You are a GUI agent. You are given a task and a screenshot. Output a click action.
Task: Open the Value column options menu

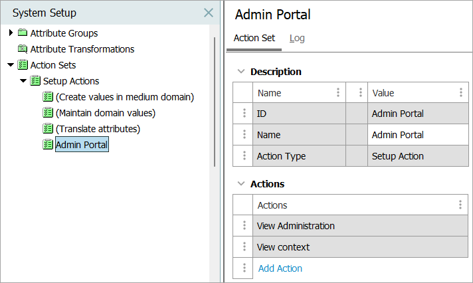[x=460, y=93]
